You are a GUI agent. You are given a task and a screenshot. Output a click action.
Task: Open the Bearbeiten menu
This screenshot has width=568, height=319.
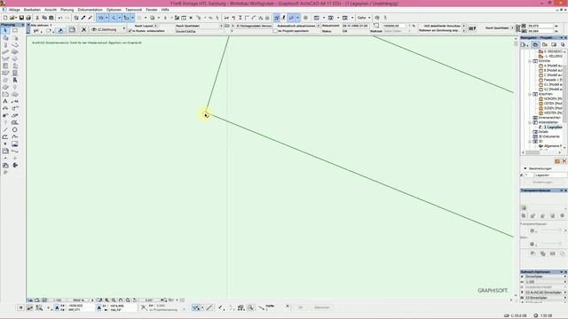[x=32, y=10]
